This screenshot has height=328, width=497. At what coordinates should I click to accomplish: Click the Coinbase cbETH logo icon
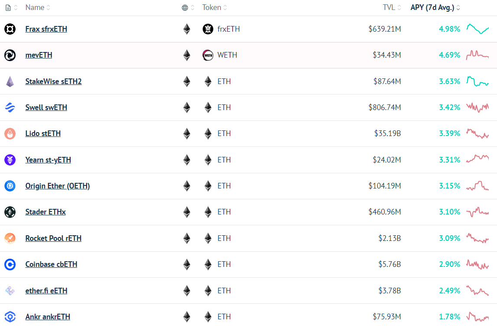click(x=10, y=264)
